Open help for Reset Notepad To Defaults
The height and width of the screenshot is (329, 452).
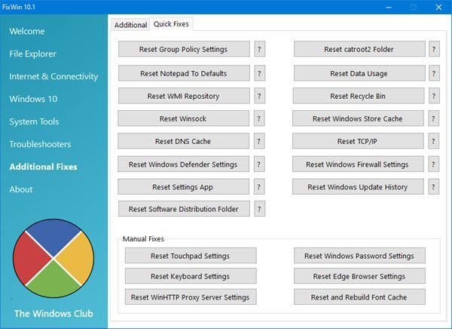(259, 73)
